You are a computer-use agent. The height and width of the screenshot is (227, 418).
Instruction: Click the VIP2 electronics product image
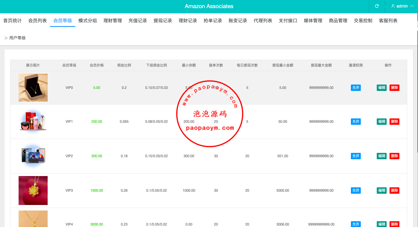tap(33, 155)
